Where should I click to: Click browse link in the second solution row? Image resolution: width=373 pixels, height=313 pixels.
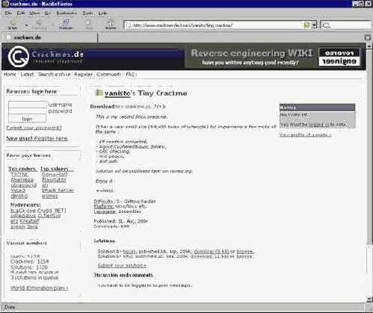pyautogui.click(x=245, y=256)
